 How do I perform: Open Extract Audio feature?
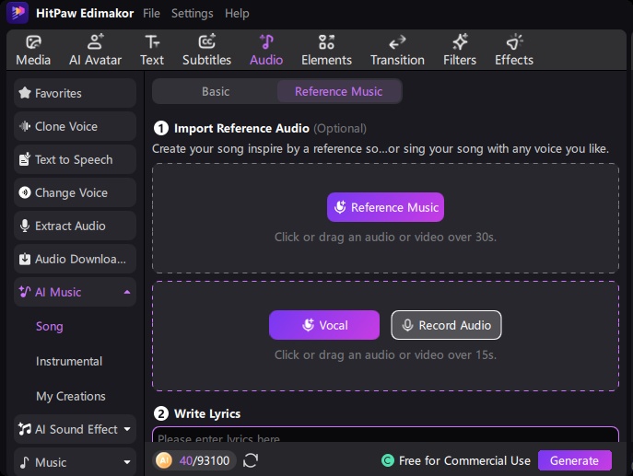(x=75, y=226)
